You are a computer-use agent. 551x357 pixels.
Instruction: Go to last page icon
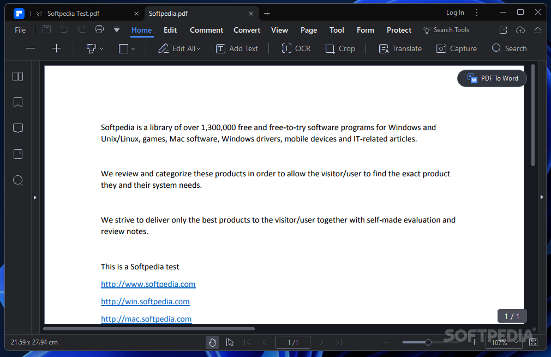[x=338, y=342]
